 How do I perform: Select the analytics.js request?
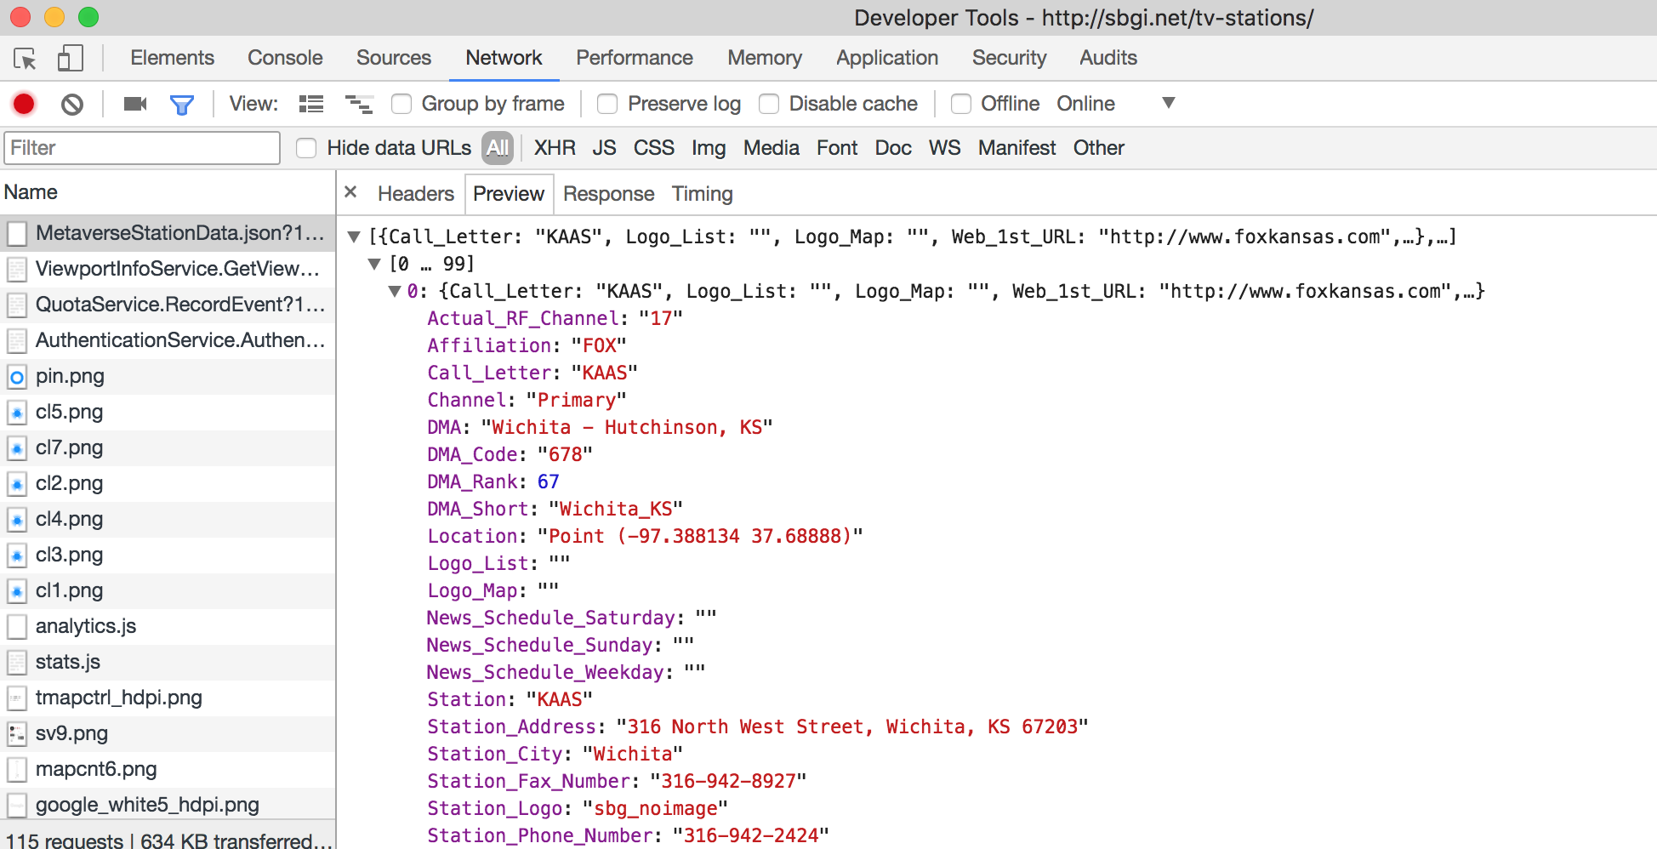click(86, 626)
